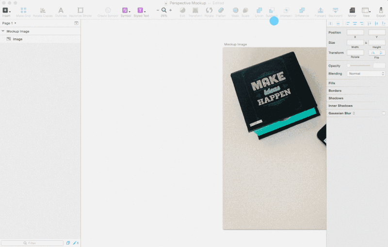
Task: Move layer Forward
Action: [321, 10]
